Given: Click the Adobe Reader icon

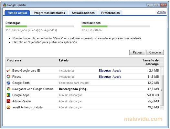Looking at the screenshot, I should 8,101.
